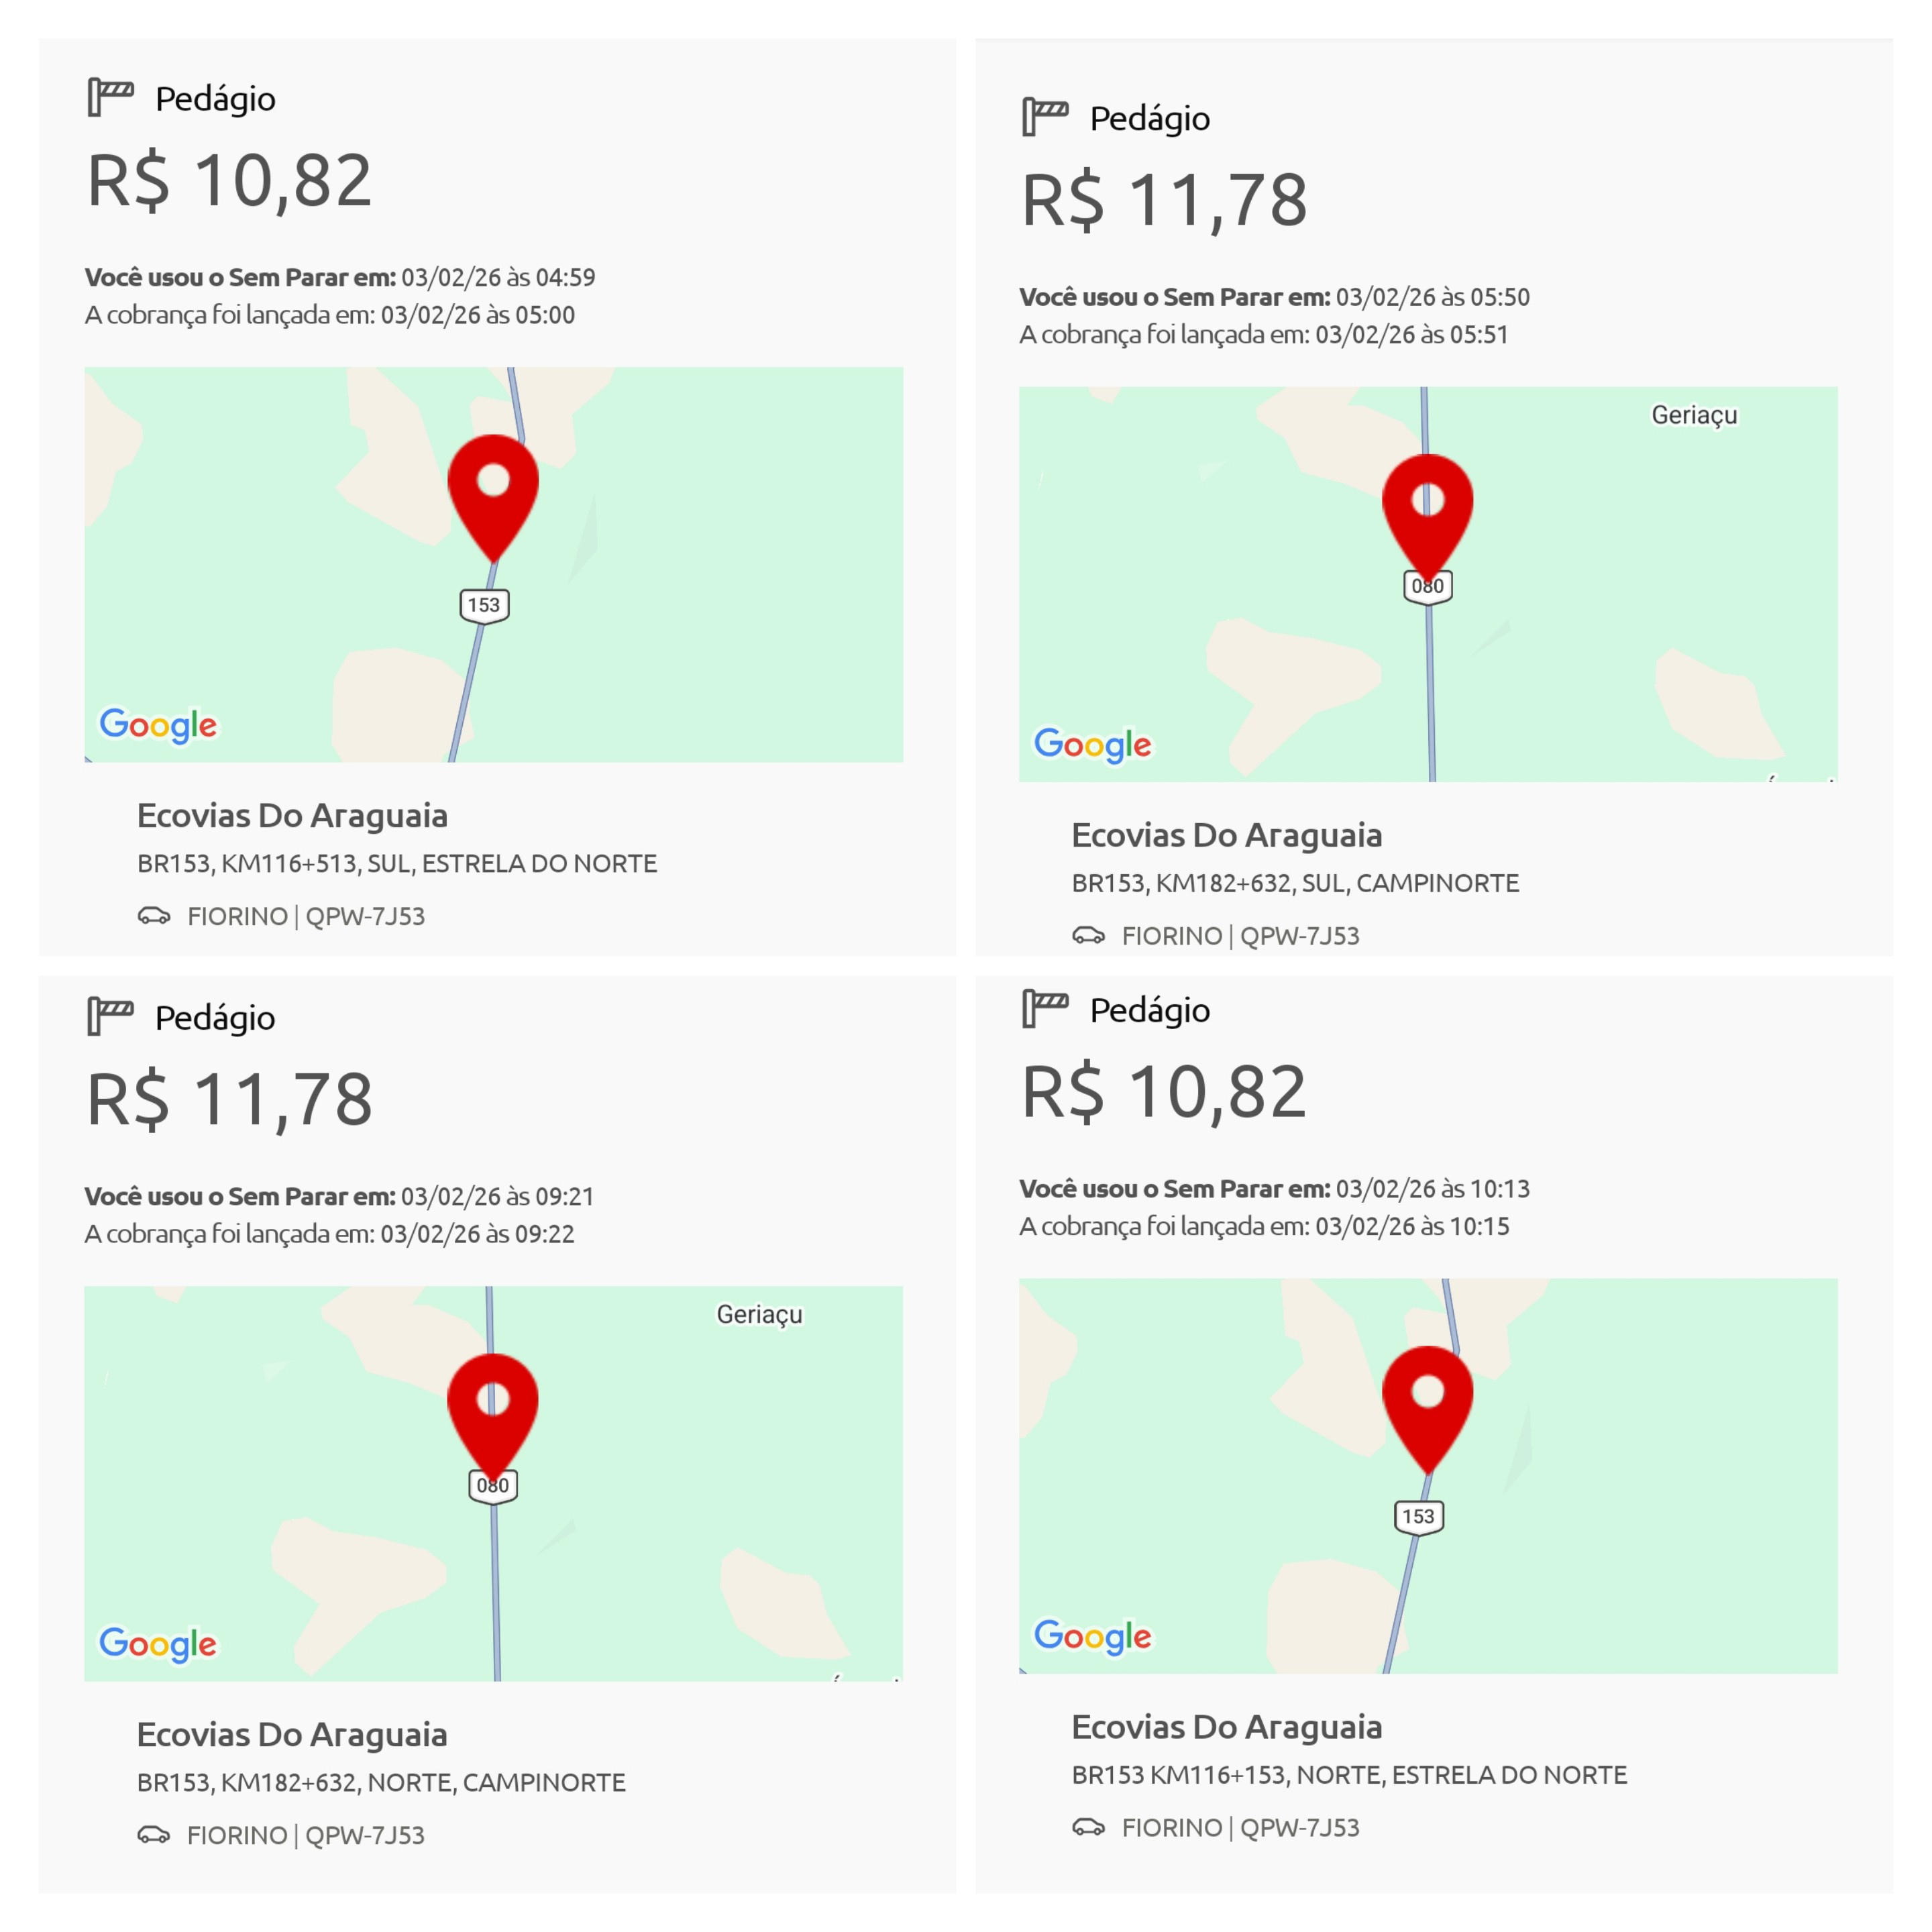Click the toll gate icon beside the 05:50 Pedágio

(x=1045, y=116)
